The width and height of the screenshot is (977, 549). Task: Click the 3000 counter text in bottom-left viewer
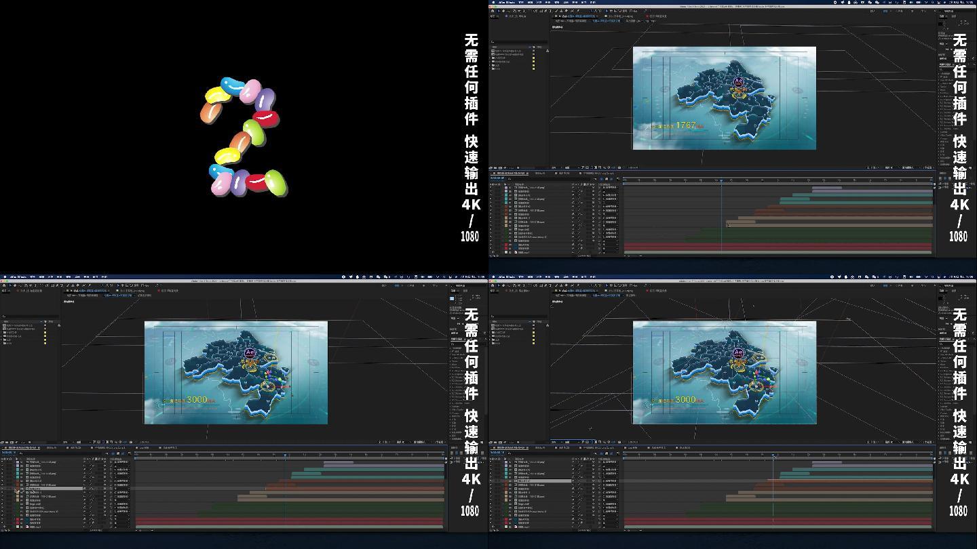(x=197, y=400)
